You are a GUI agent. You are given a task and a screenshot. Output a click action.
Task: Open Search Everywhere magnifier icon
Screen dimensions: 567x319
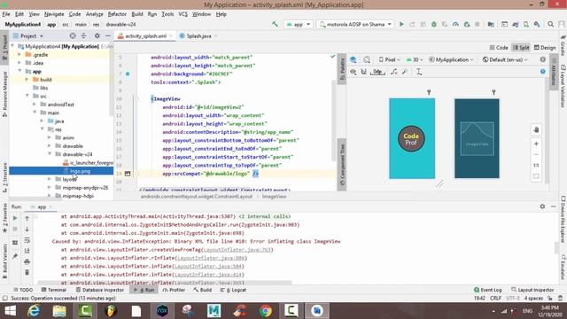[550, 24]
